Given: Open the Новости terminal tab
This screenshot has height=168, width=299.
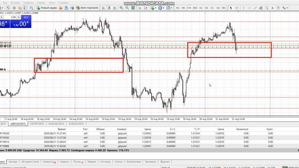Looking at the screenshot, I should point(49,162).
